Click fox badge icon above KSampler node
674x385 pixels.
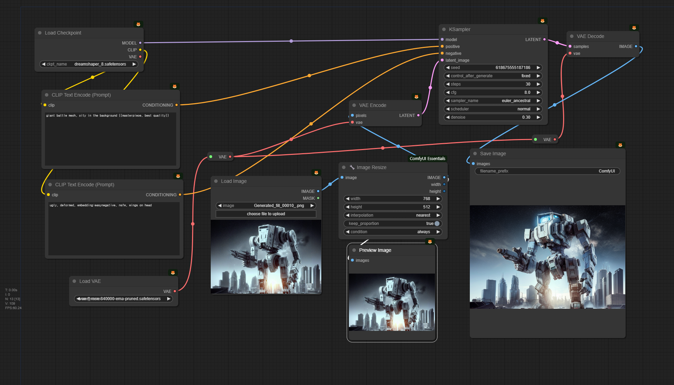[542, 21]
